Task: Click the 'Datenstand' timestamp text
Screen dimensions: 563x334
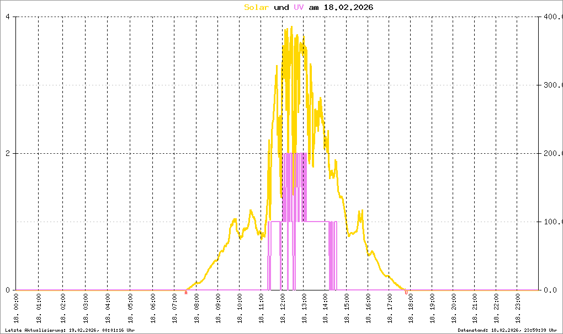Action: coord(507,330)
